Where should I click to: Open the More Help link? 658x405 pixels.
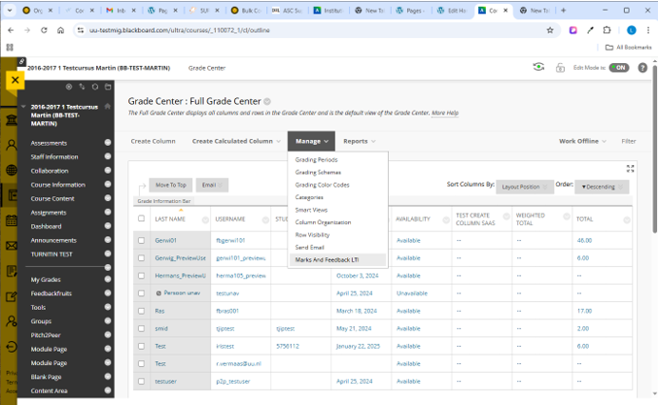pos(445,113)
